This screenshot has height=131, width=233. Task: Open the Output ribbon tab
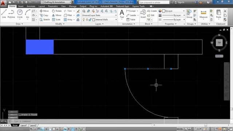[x=83, y=6]
